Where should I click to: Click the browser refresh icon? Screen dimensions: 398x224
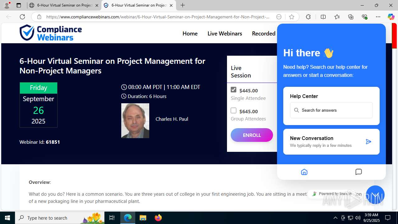click(22, 17)
